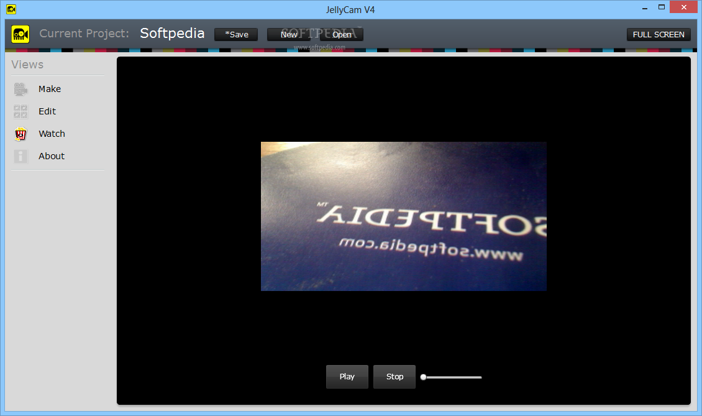Click the Softpedia video preview frame
The width and height of the screenshot is (702, 416).
coord(403,216)
